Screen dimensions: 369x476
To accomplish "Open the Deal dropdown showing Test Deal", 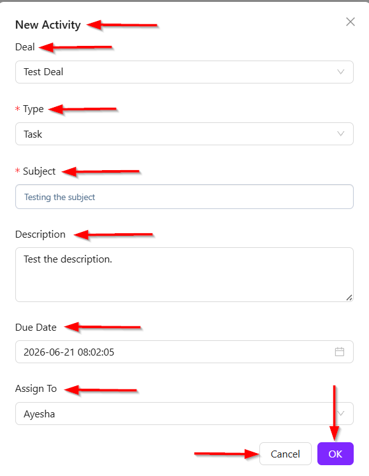I will coord(184,72).
